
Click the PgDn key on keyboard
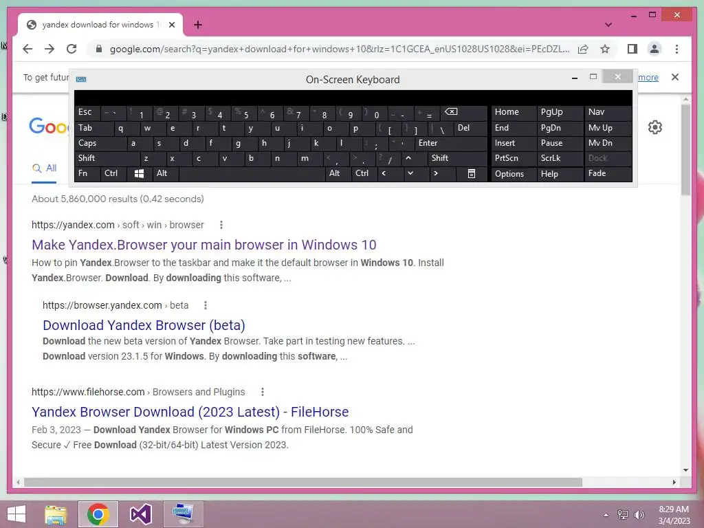(560, 128)
